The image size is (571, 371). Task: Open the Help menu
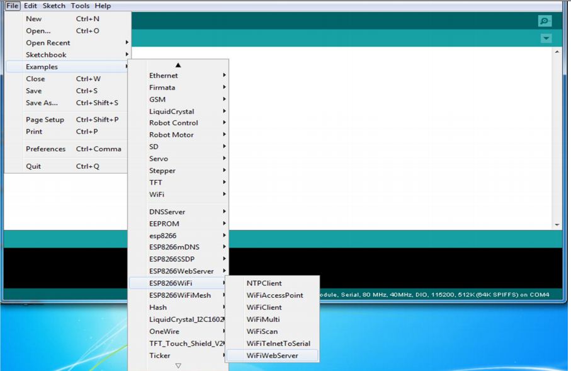point(103,6)
